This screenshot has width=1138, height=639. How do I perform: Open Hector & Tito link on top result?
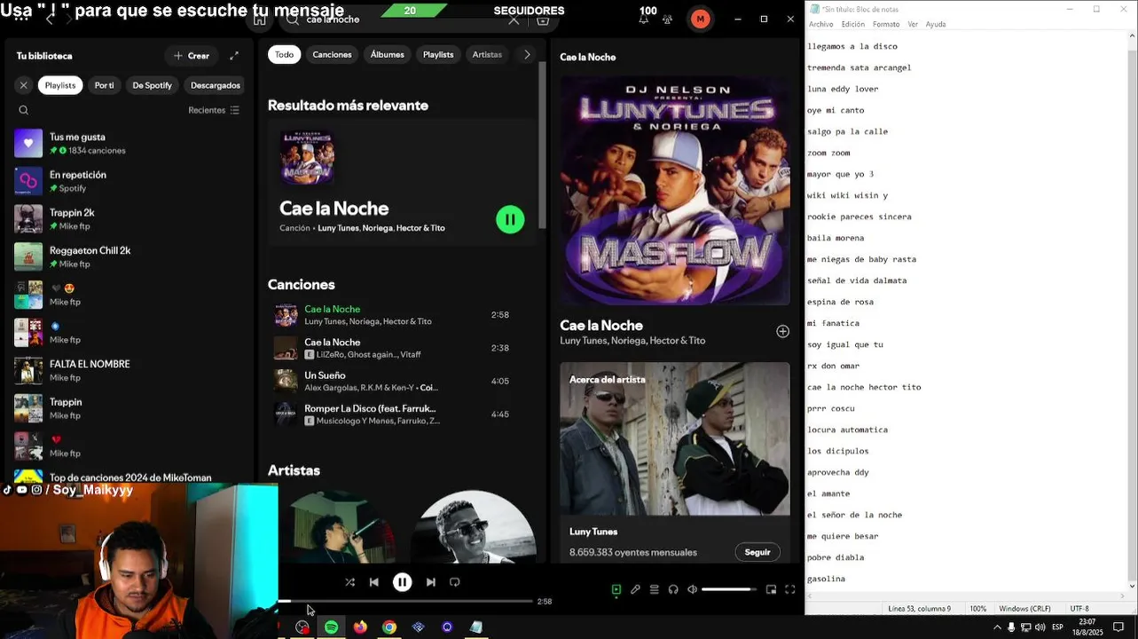coord(420,228)
